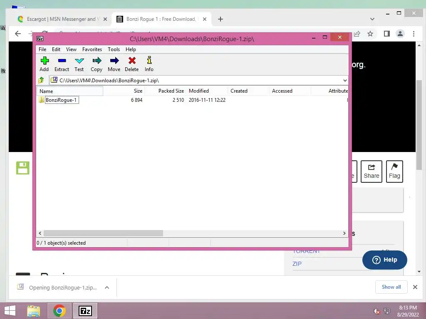Close the Bonzi Rogue 1 tab
The width and height of the screenshot is (426, 319).
(x=205, y=19)
